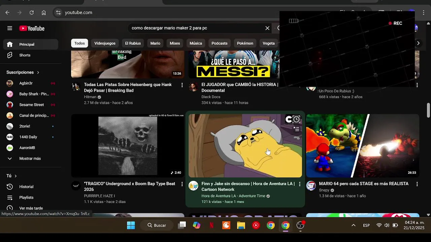Screen dimensions: 431x242
Task: Open Playlists in the sidebar
Action: [31, 197]
